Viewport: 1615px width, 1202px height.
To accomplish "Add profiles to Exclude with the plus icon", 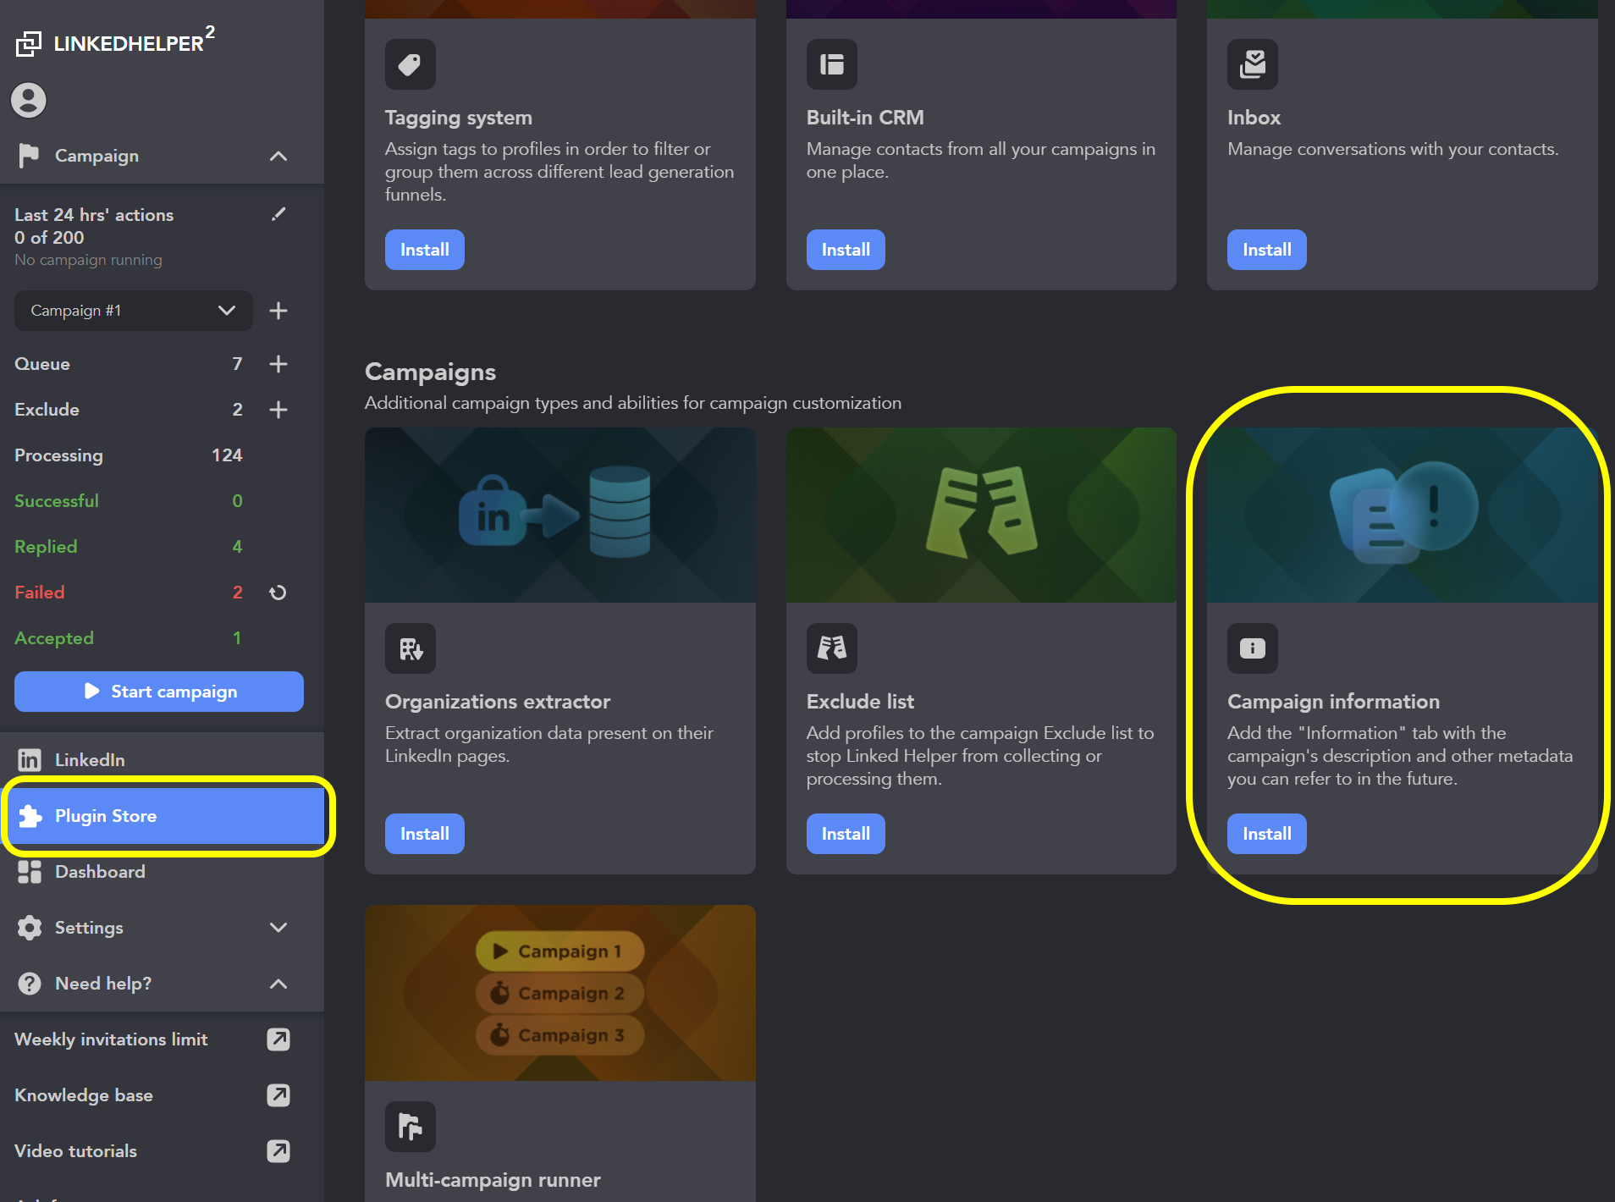I will tap(278, 410).
